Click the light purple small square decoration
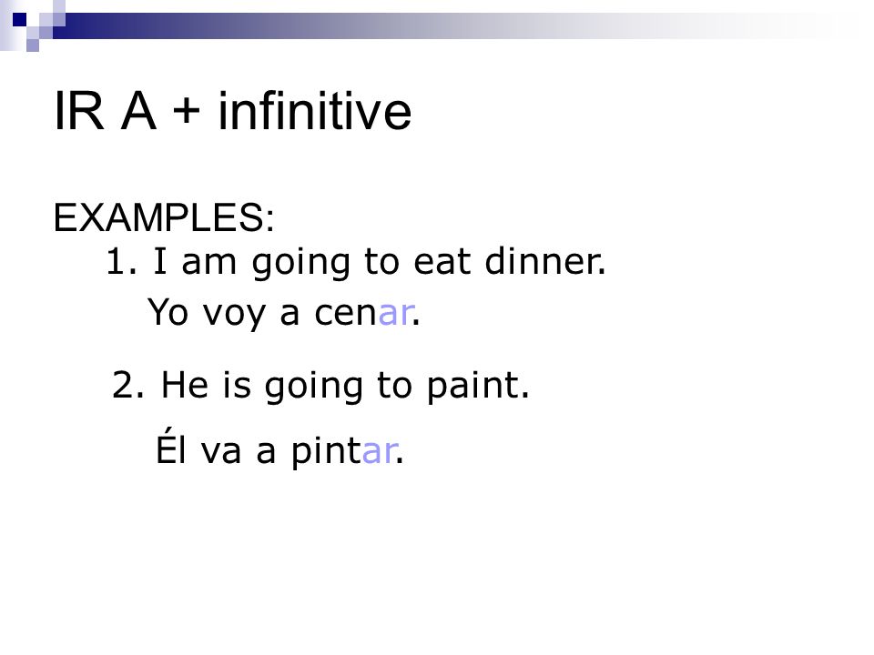874x655 pixels. click(33, 45)
